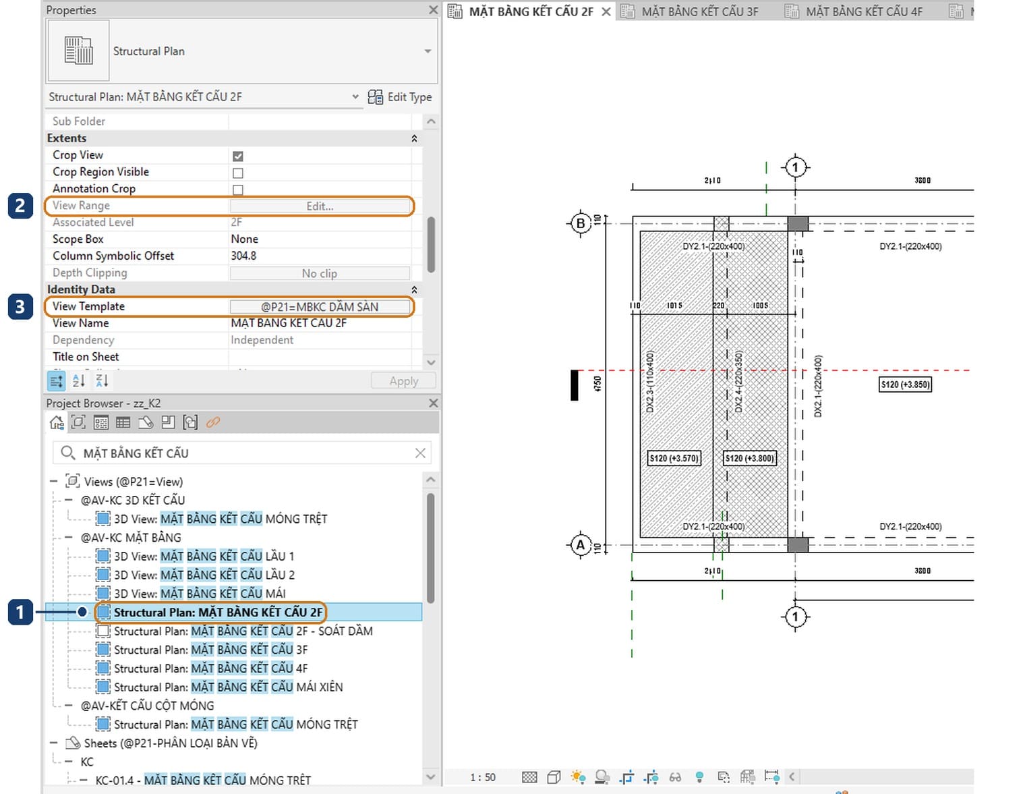Image resolution: width=1025 pixels, height=794 pixels.
Task: Select the categorized properties sort icon
Action: click(x=57, y=380)
